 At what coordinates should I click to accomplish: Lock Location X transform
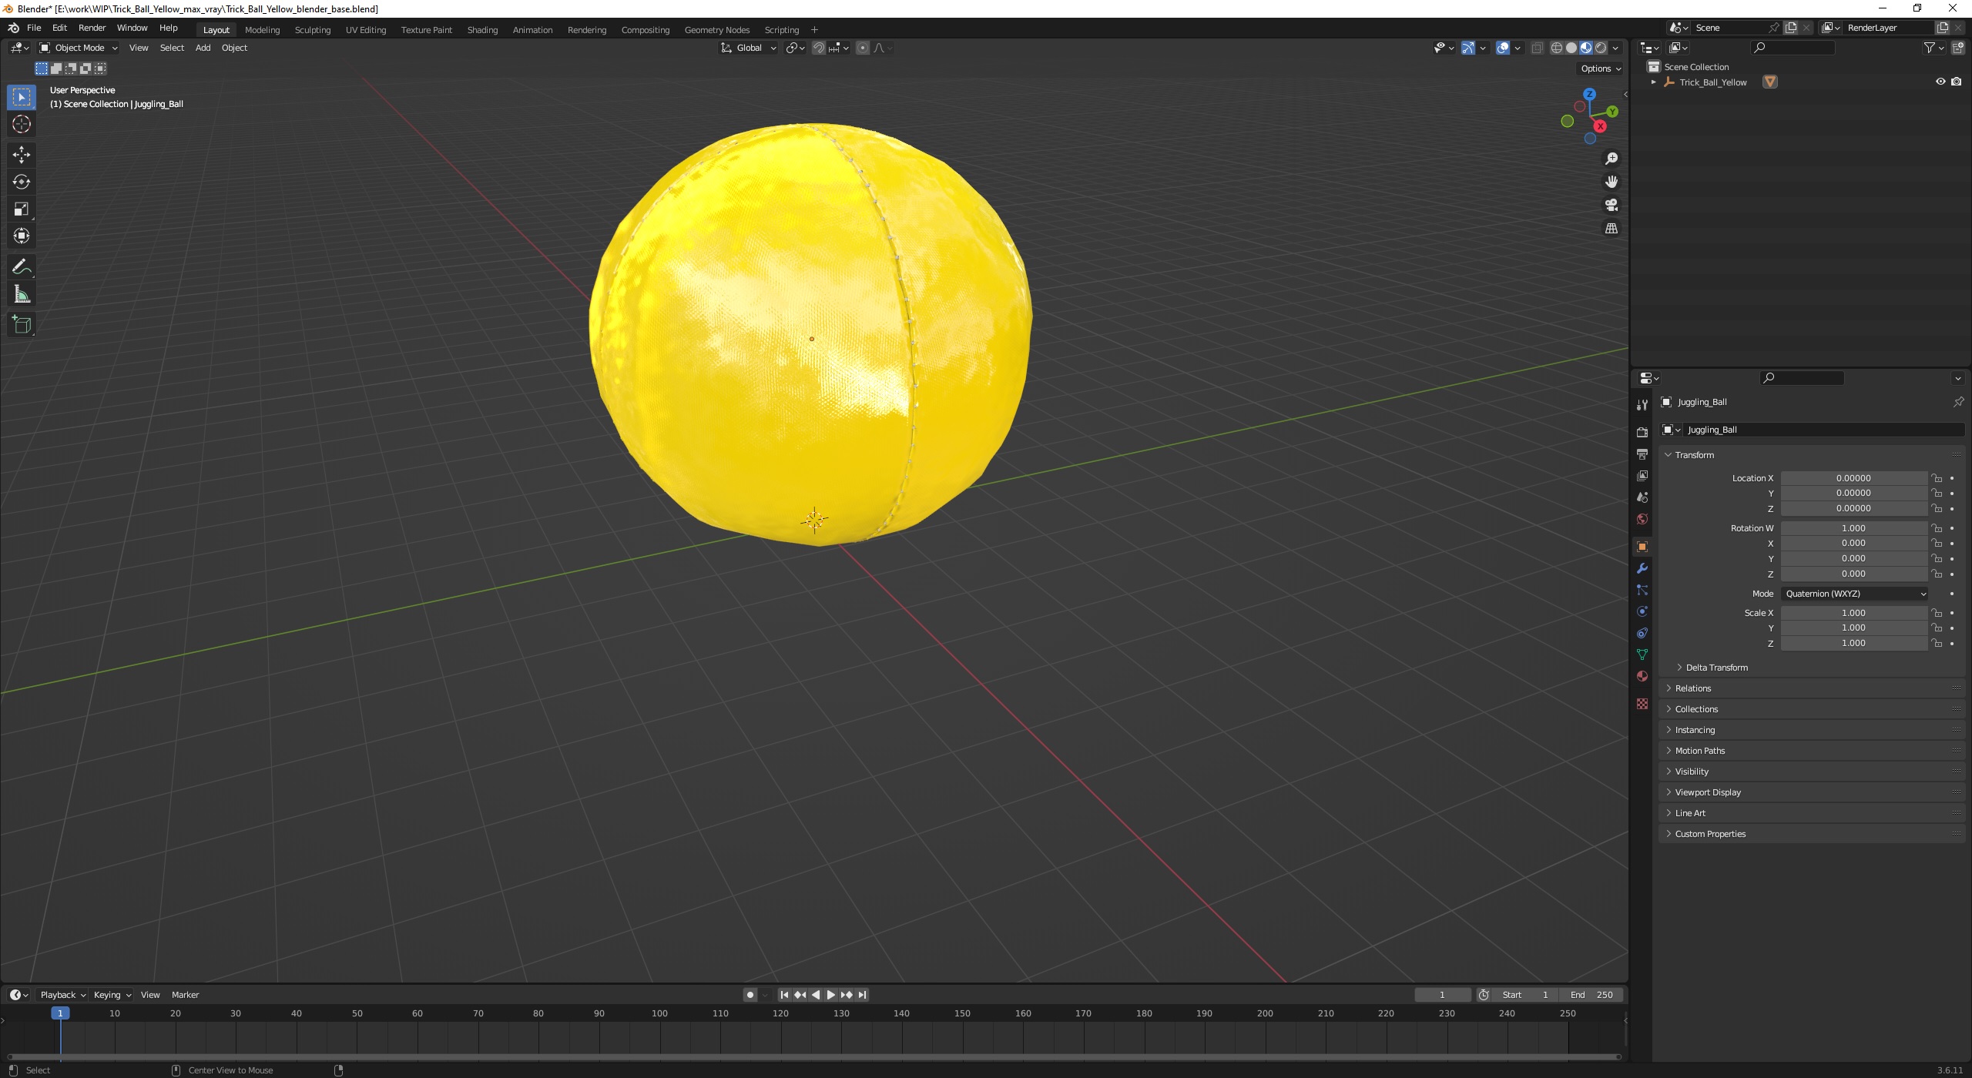1937,478
